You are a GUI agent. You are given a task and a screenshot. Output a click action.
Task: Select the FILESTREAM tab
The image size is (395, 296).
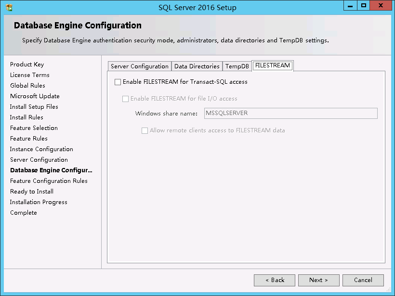point(273,65)
